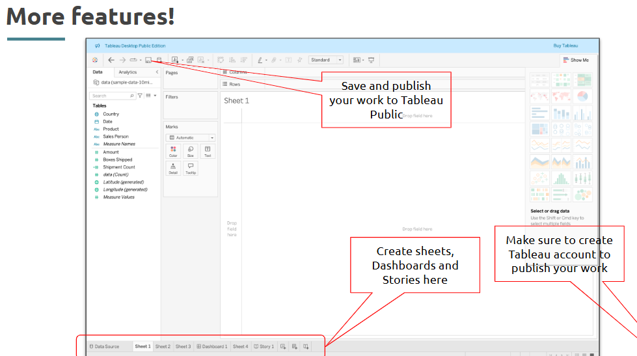Click the Sheet 1 title text

point(236,101)
